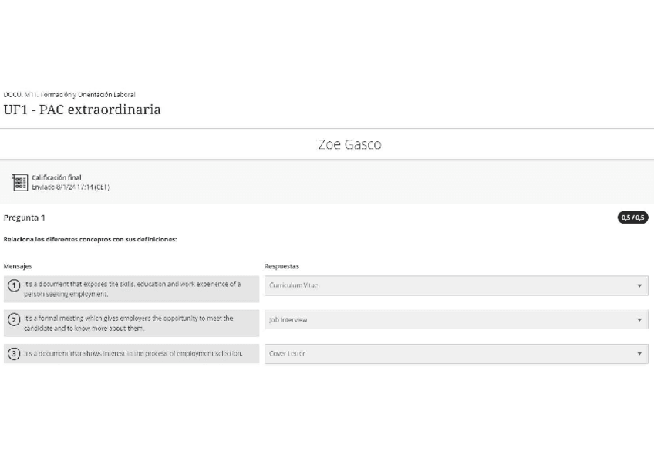Click the circled number 3 message marker
The image size is (654, 462).
click(14, 354)
